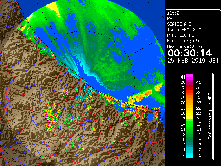Pick the yellow 20-23 dBZ legend band
221x166 pixels.
point(190,113)
